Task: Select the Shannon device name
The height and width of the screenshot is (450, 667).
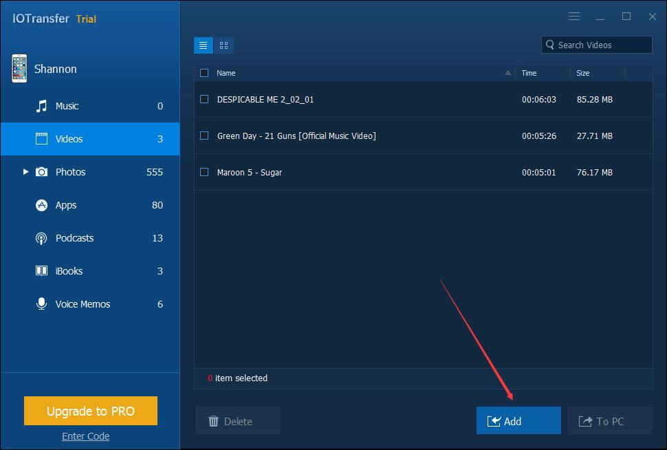Action: click(55, 69)
